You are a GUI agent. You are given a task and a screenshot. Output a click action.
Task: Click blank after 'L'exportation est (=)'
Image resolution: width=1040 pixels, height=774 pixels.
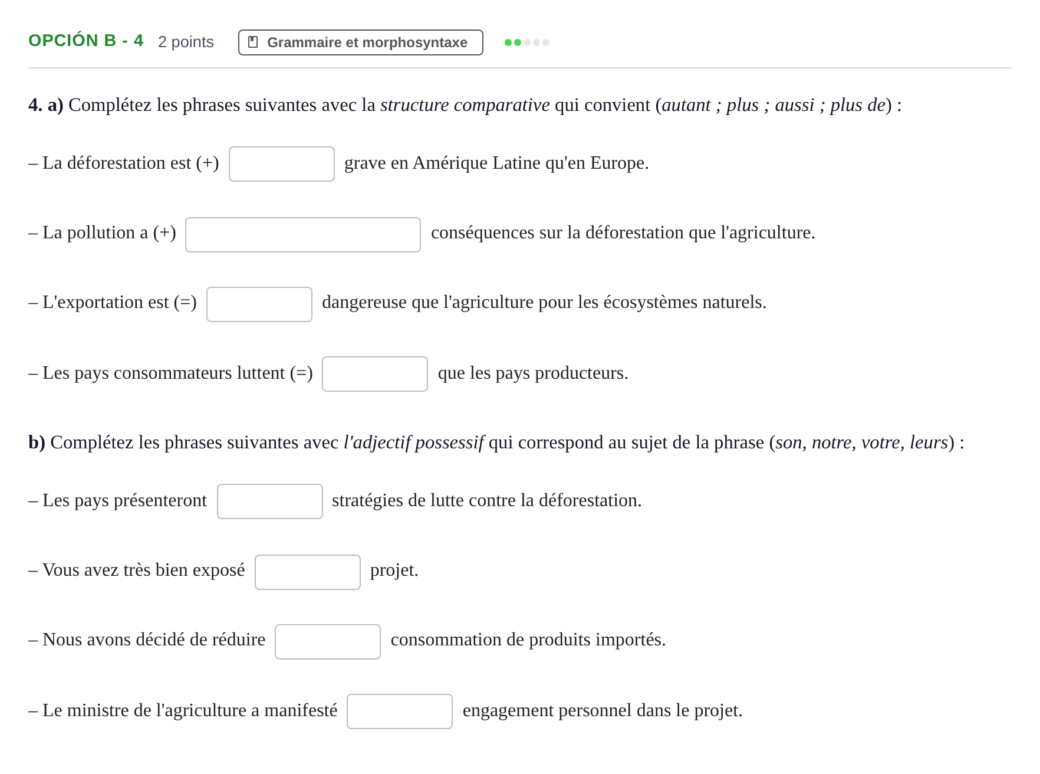(259, 304)
